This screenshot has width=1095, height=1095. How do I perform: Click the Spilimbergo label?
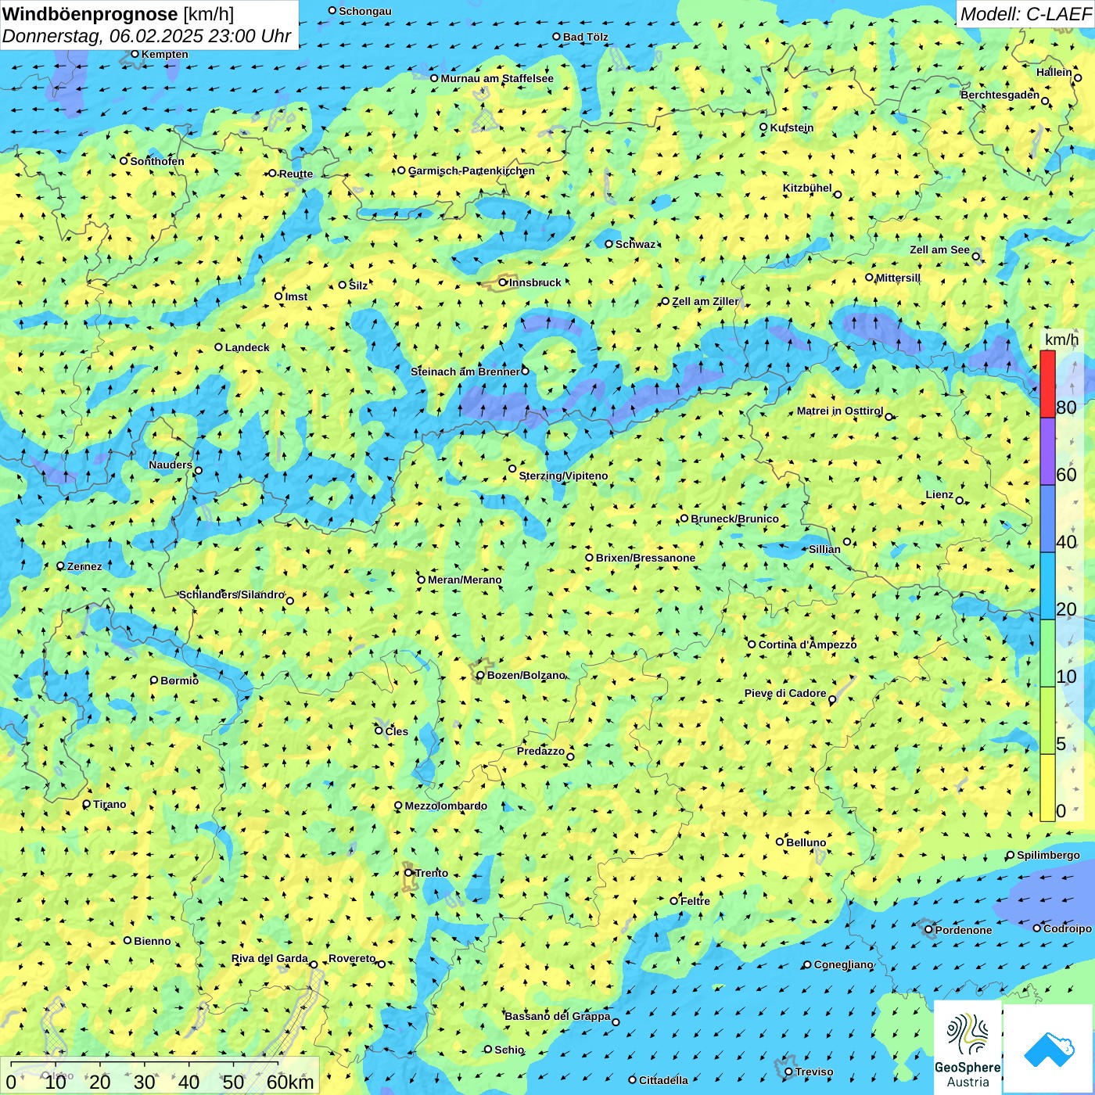click(x=1048, y=855)
